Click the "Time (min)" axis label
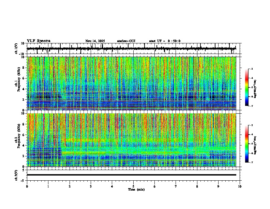 pos(136,190)
